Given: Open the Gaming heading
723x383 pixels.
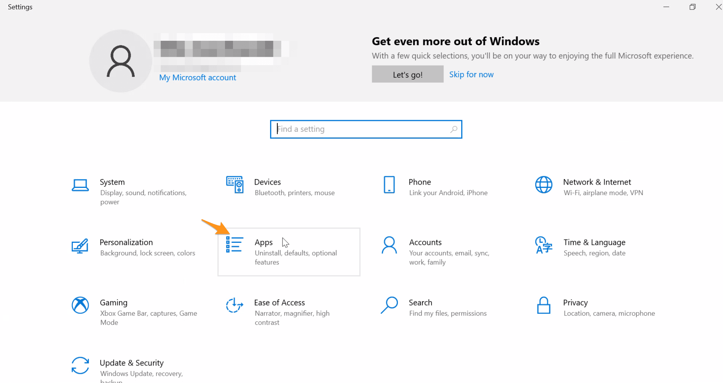Looking at the screenshot, I should [x=114, y=303].
